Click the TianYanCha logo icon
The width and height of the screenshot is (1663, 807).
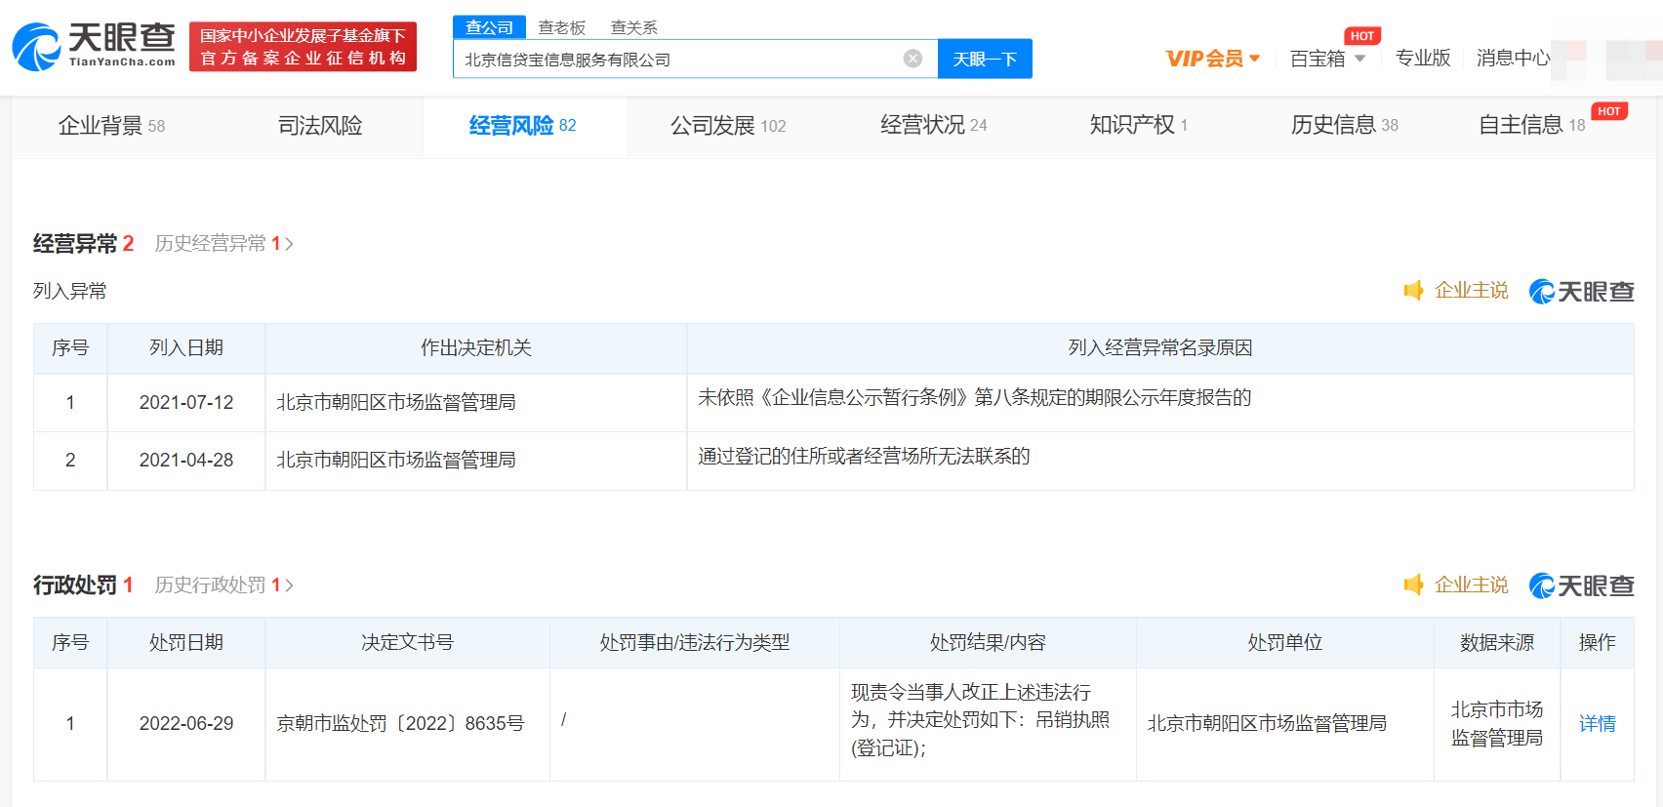[x=37, y=47]
